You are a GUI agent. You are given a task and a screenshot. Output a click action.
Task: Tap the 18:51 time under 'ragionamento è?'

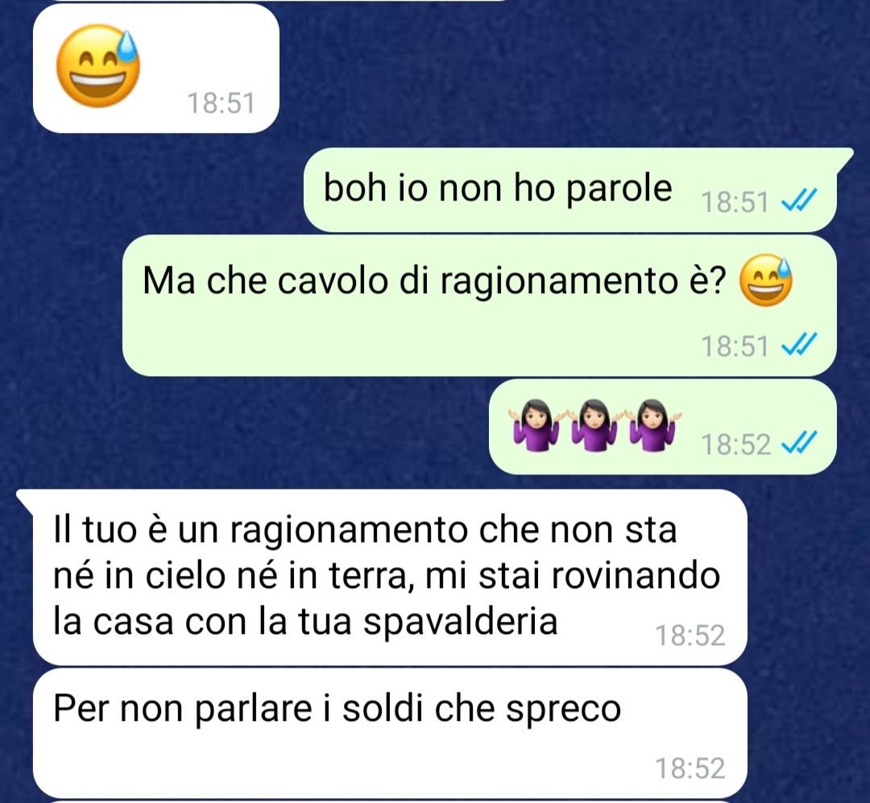coord(735,346)
